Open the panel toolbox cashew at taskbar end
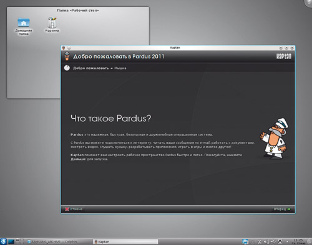This screenshot has width=312, height=245. point(310,242)
